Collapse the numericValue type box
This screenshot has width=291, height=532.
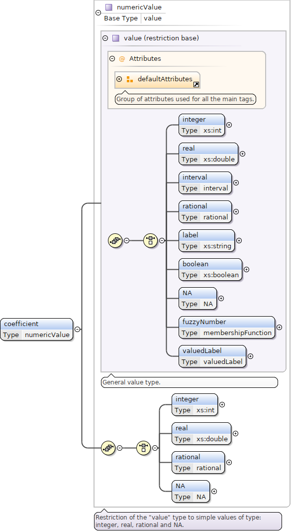coord(98,12)
